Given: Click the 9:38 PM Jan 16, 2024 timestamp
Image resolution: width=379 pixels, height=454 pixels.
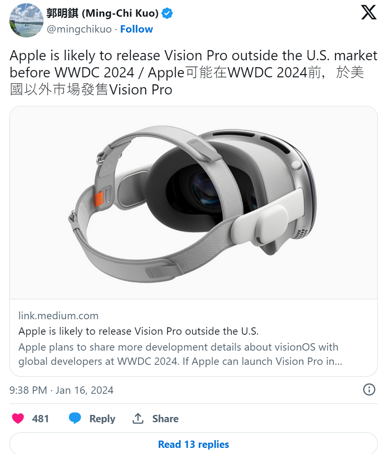Looking at the screenshot, I should tap(61, 390).
